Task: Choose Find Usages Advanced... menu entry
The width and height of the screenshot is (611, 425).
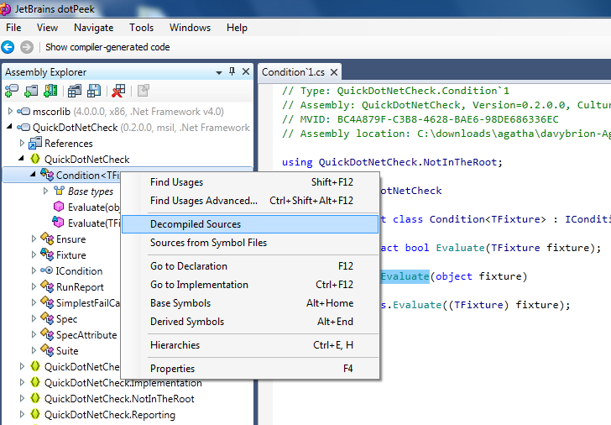Action: click(251, 201)
